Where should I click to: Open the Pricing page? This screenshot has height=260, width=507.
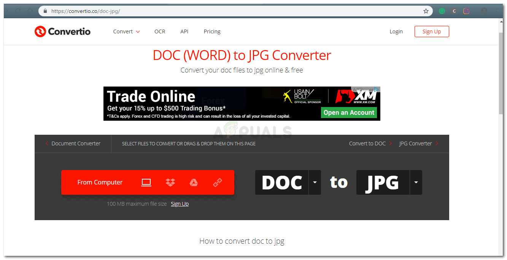[x=212, y=32]
